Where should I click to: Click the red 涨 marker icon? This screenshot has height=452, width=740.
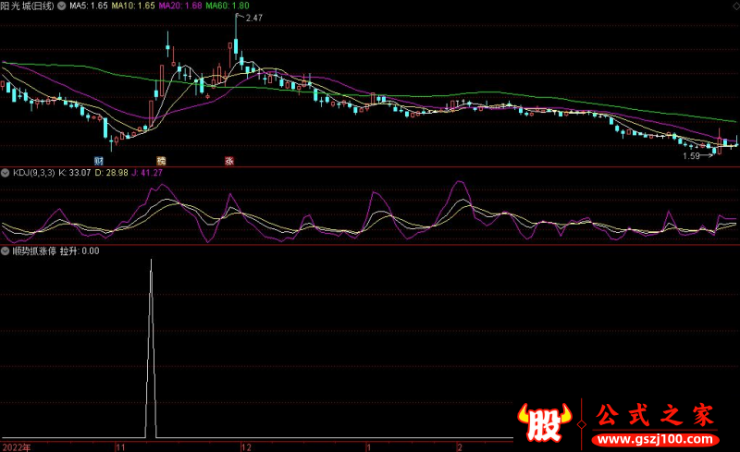pyautogui.click(x=228, y=160)
